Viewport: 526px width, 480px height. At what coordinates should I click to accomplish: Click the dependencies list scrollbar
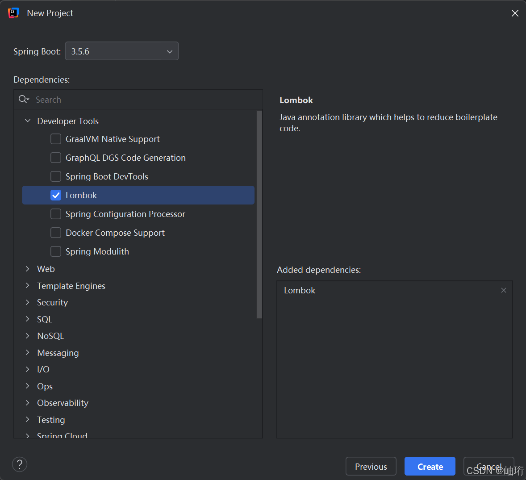(x=259, y=215)
